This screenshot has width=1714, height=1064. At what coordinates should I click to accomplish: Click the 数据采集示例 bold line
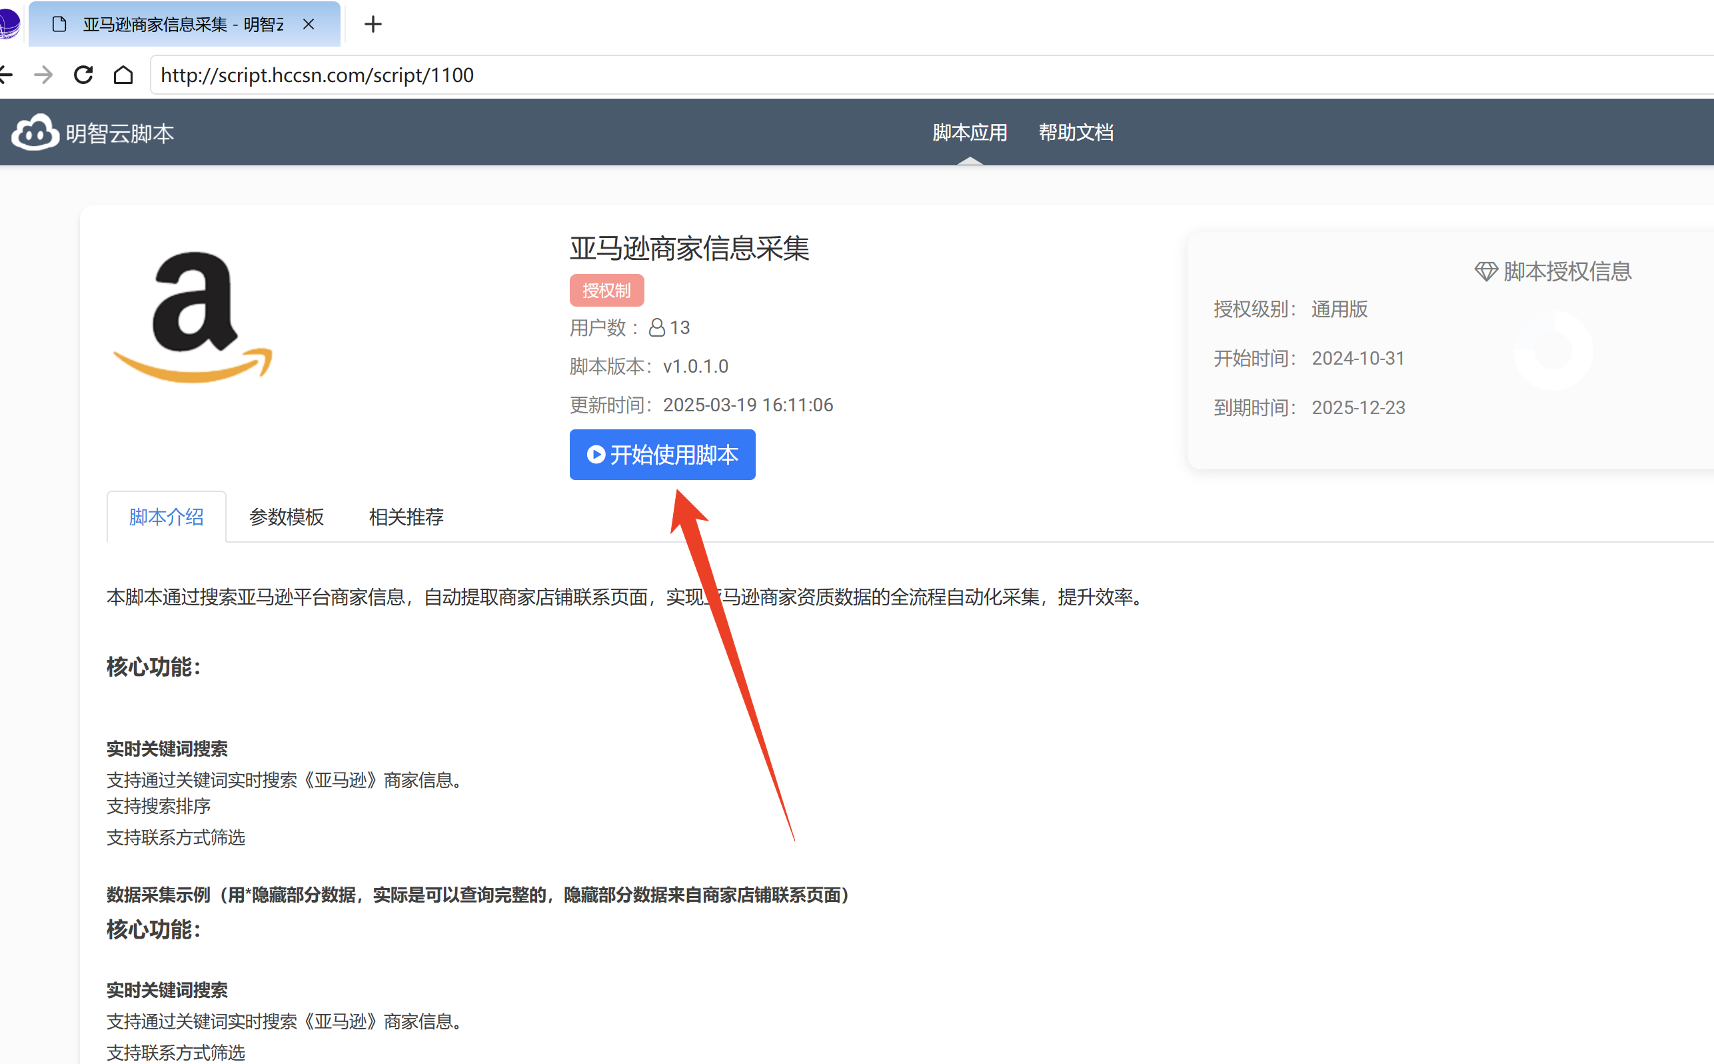(478, 895)
